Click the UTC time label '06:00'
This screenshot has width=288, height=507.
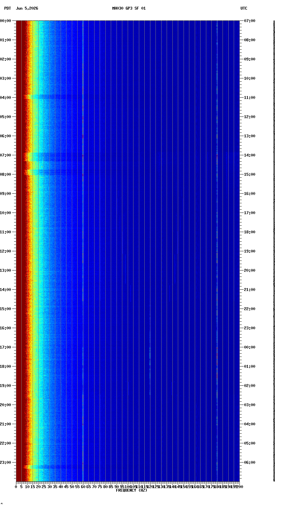pos(250,463)
